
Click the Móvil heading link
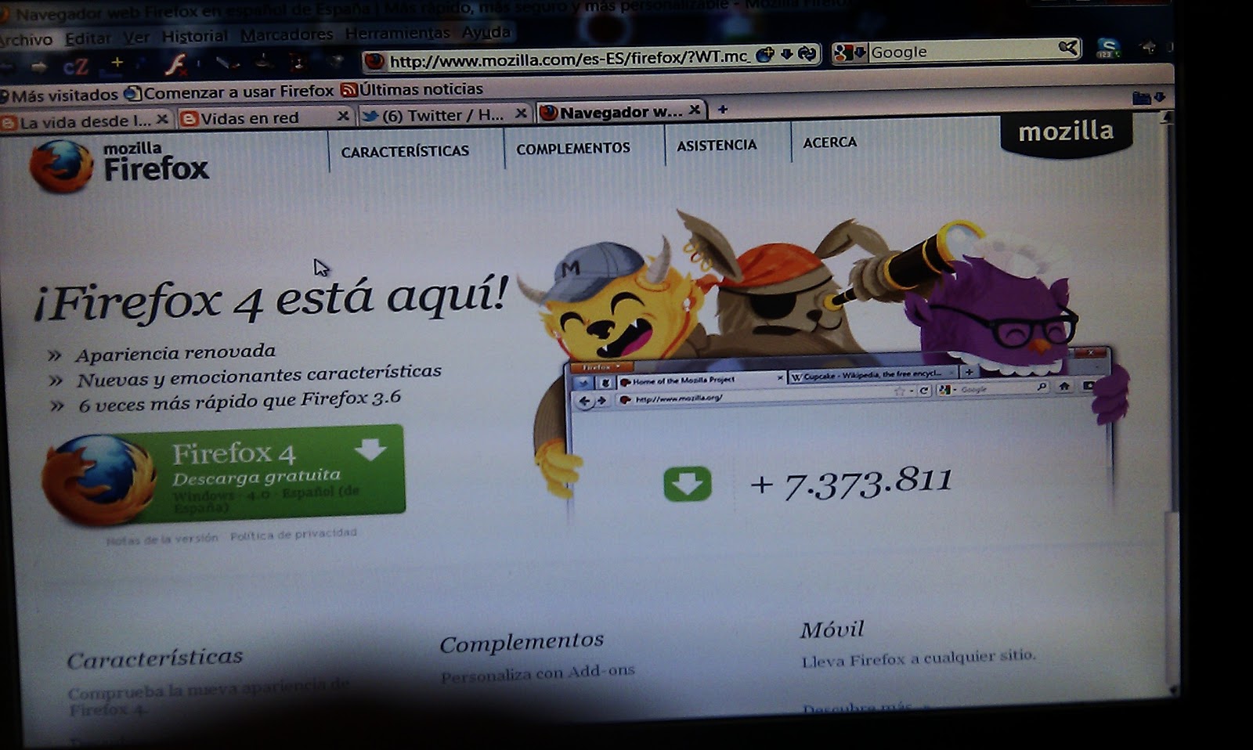(x=832, y=629)
